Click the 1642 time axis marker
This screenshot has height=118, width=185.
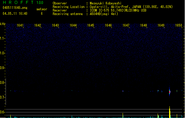(x=38, y=25)
